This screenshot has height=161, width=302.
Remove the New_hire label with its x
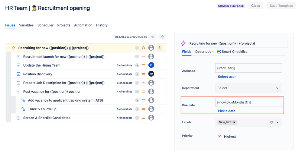click(x=234, y=122)
